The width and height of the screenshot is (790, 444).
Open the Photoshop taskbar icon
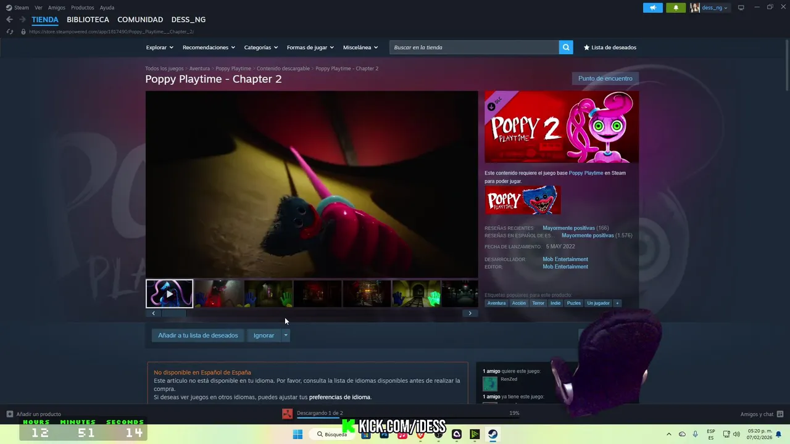pyautogui.click(x=384, y=434)
